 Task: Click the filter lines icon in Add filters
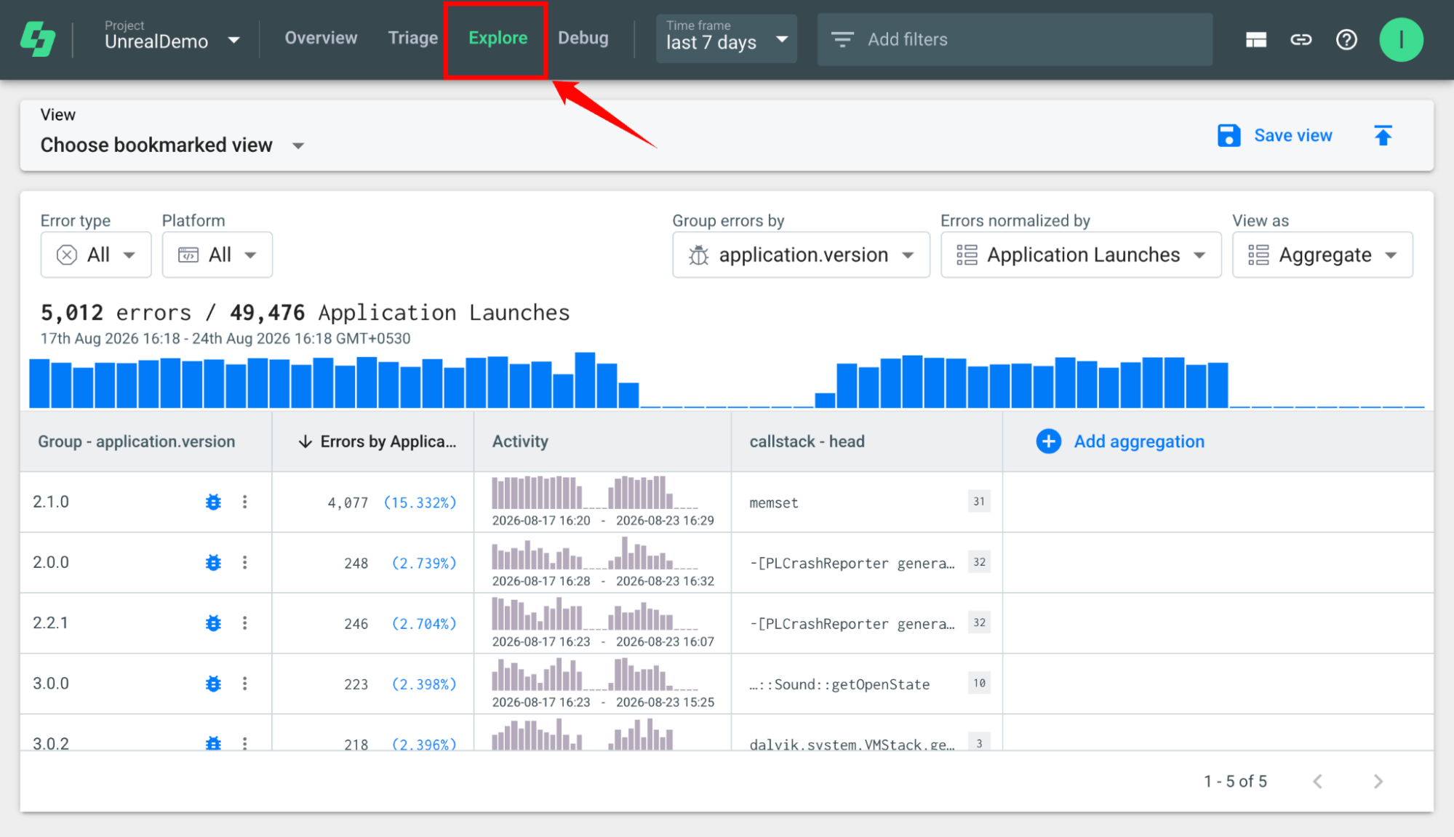point(842,39)
